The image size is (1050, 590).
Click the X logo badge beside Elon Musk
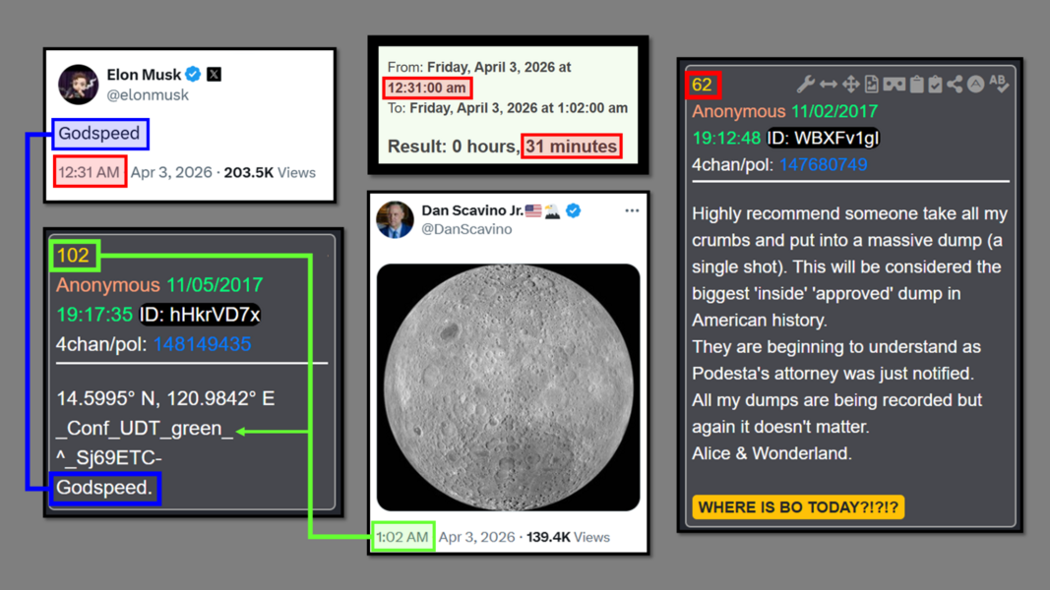[215, 74]
